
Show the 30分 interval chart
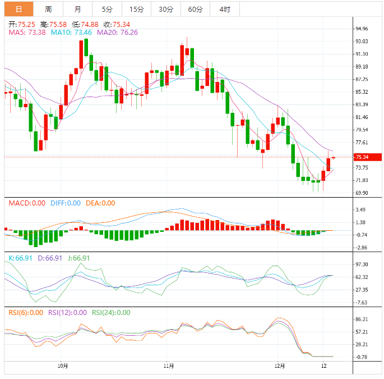coord(166,9)
